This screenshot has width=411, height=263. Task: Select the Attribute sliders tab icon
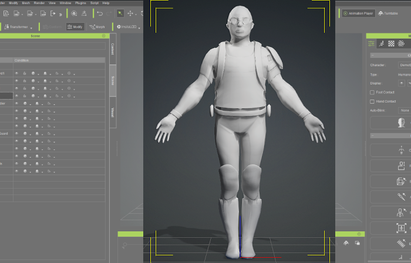click(371, 44)
